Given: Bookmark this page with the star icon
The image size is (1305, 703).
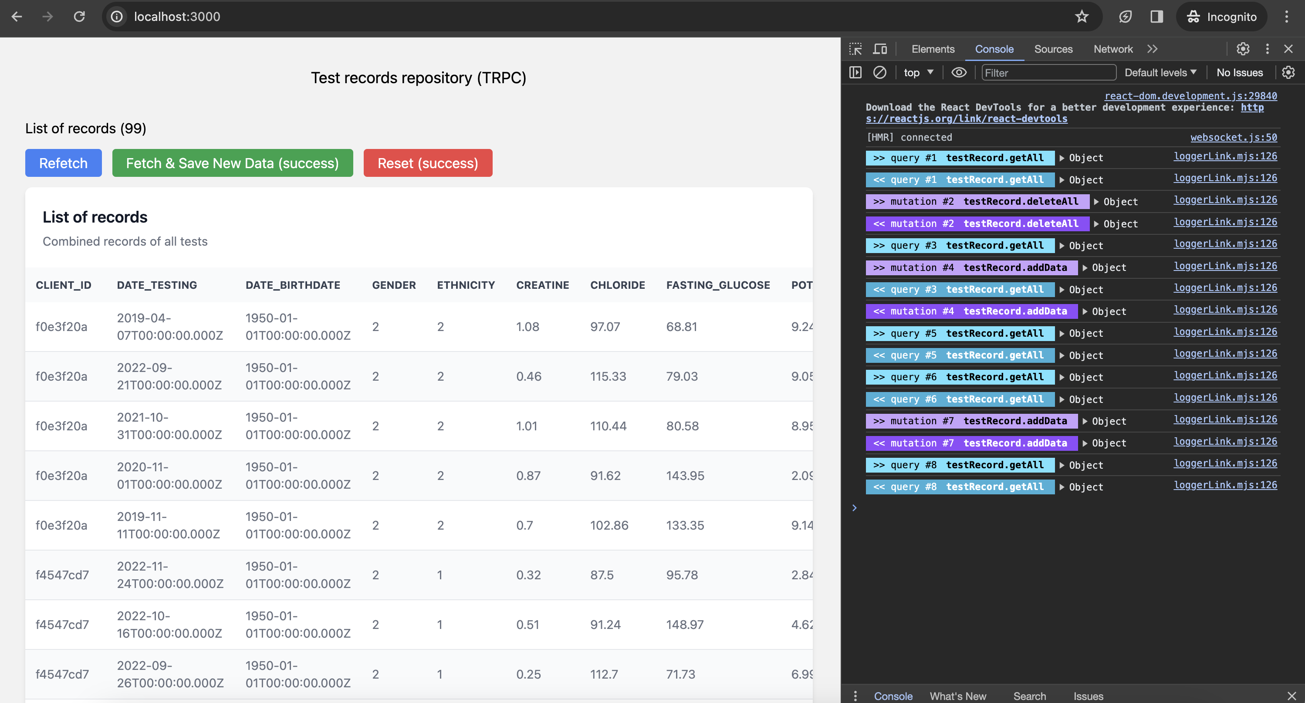Looking at the screenshot, I should [x=1082, y=17].
